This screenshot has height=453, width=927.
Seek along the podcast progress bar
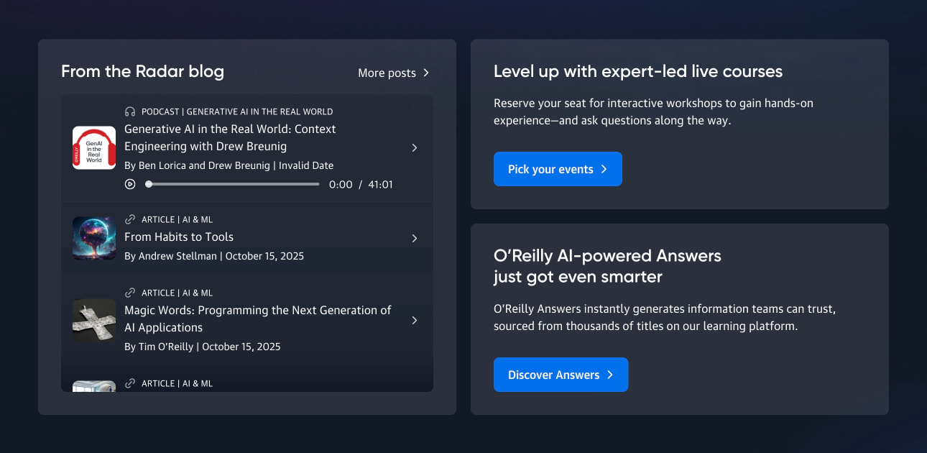233,184
